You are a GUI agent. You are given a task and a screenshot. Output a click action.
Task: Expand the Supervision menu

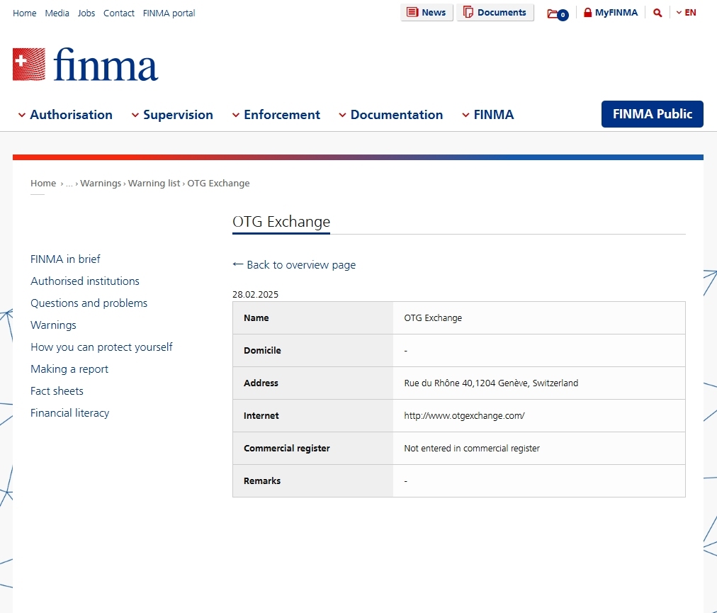172,115
